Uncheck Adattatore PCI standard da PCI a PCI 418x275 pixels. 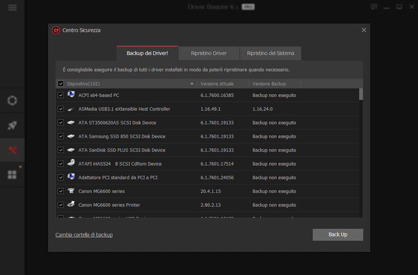[x=61, y=177]
